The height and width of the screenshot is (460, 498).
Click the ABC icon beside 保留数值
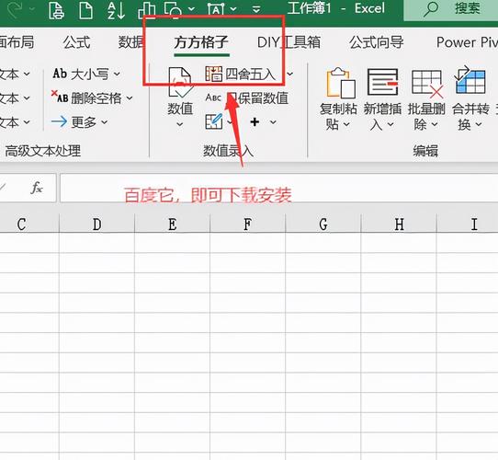(x=213, y=98)
